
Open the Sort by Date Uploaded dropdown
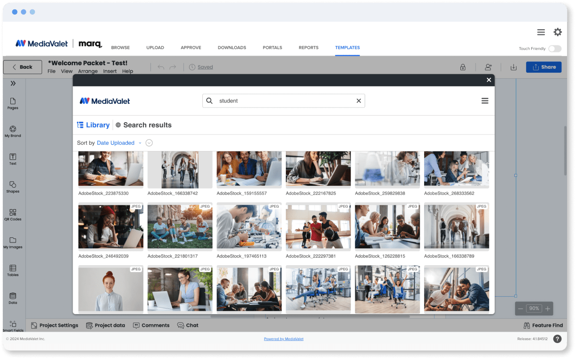click(118, 142)
